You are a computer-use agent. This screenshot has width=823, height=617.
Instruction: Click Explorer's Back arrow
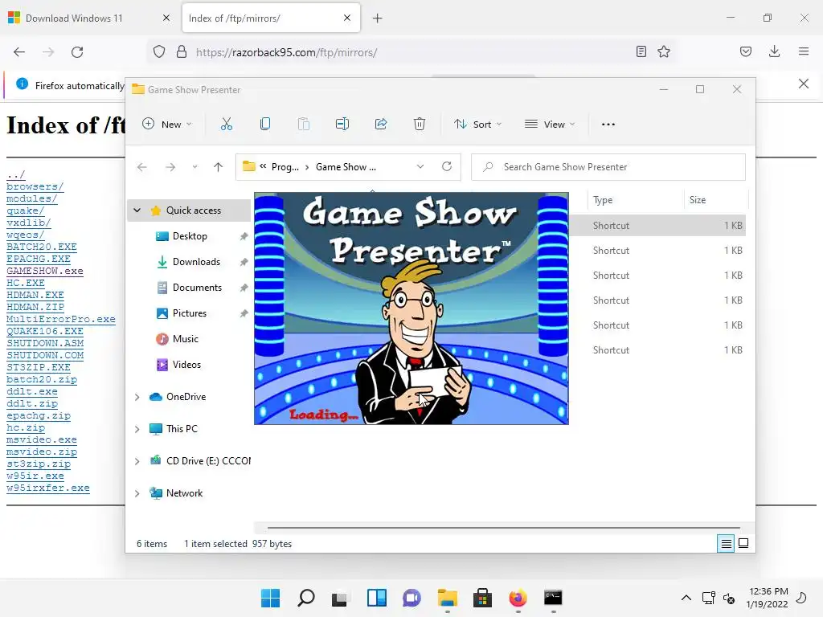point(141,167)
